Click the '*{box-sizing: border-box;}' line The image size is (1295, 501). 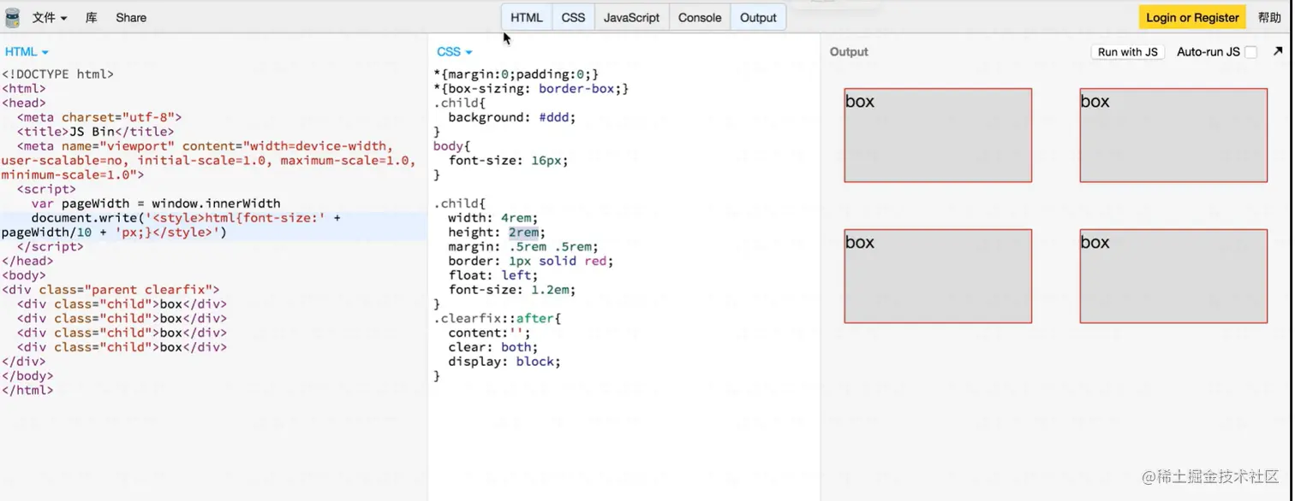[531, 89]
